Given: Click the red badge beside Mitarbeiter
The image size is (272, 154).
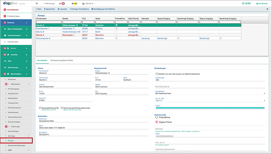Looking at the screenshot, I should click(6, 84).
